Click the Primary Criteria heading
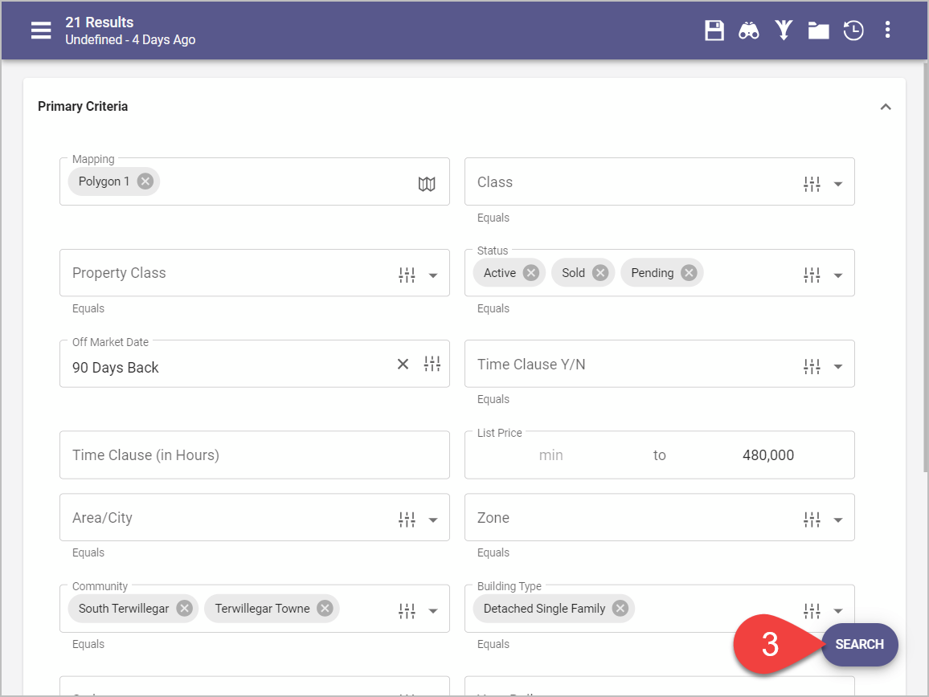Screen dimensions: 929x697 (83, 106)
